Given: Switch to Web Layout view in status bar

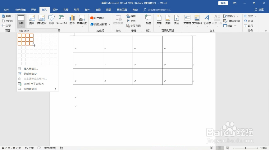Looking at the screenshot, I should click(x=227, y=148).
